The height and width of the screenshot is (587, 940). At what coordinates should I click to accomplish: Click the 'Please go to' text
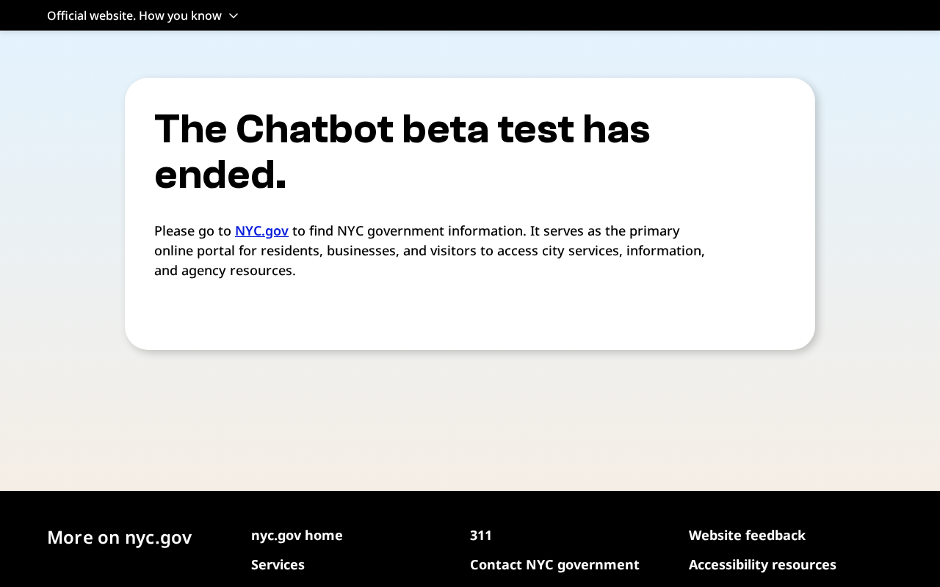pos(192,231)
